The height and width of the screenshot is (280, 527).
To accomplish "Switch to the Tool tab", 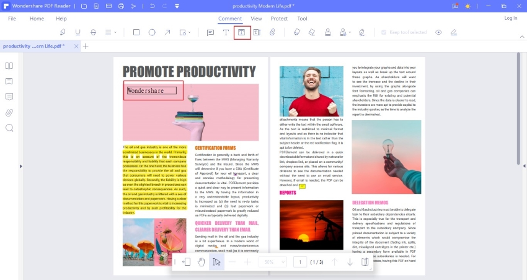I will [x=302, y=19].
